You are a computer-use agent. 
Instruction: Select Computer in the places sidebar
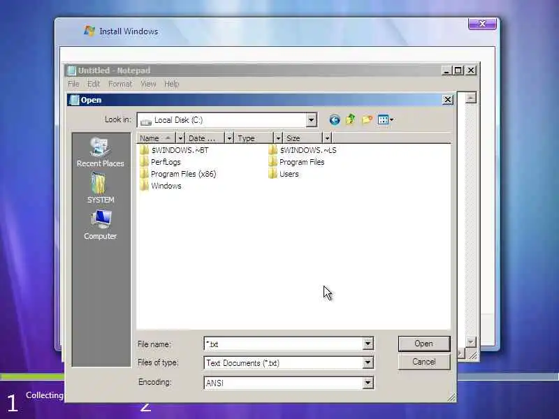click(101, 225)
